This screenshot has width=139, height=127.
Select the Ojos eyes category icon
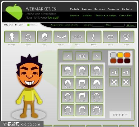[77, 37]
